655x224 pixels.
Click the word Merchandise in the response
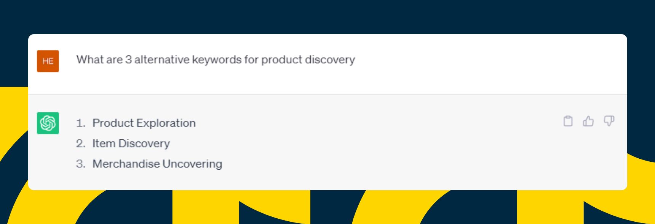point(126,164)
